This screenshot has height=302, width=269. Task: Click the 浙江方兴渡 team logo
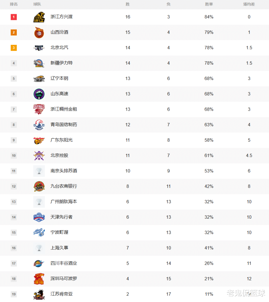[39, 17]
